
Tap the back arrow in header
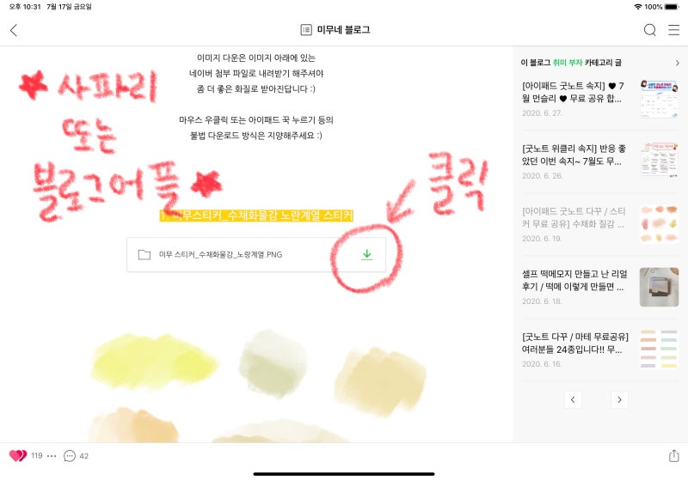[14, 30]
